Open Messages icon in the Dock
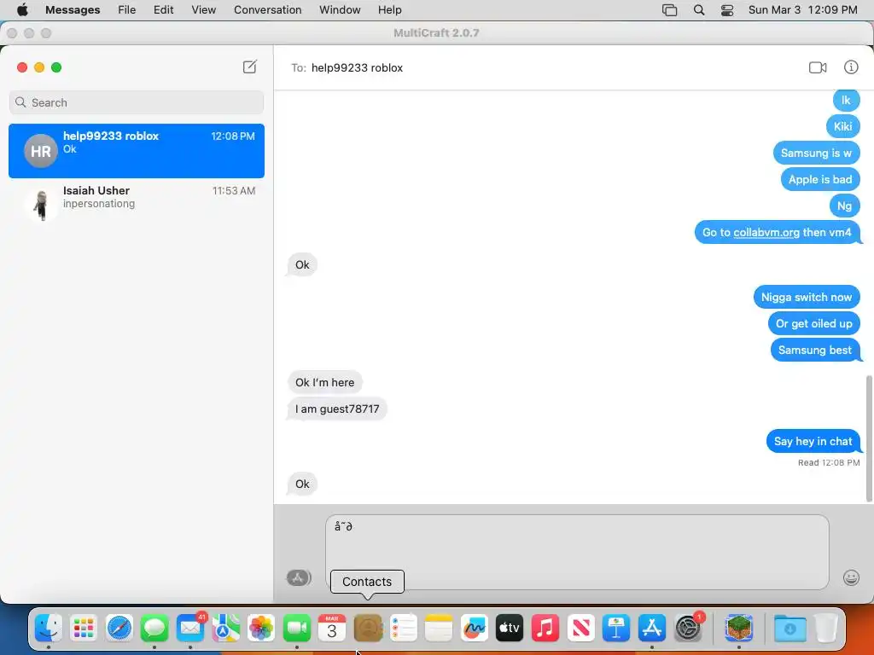Image resolution: width=874 pixels, height=655 pixels. pos(154,629)
